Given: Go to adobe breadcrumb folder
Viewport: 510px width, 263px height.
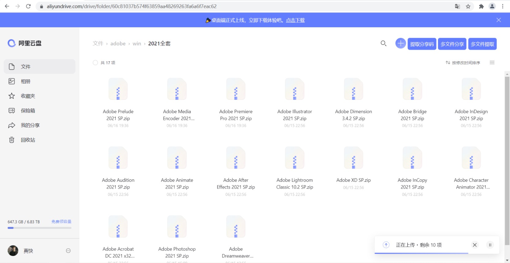Looking at the screenshot, I should pyautogui.click(x=118, y=44).
